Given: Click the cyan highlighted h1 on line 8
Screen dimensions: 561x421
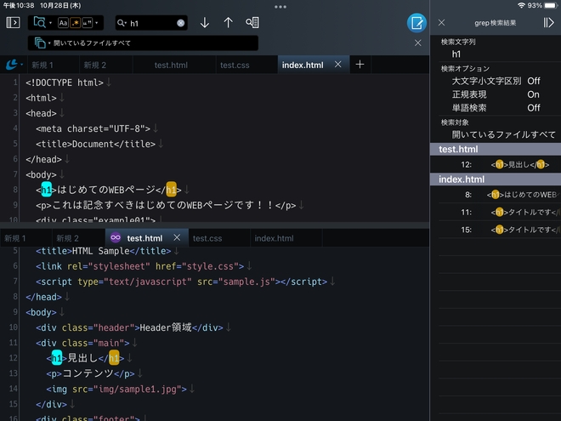Looking at the screenshot, I should pos(47,190).
